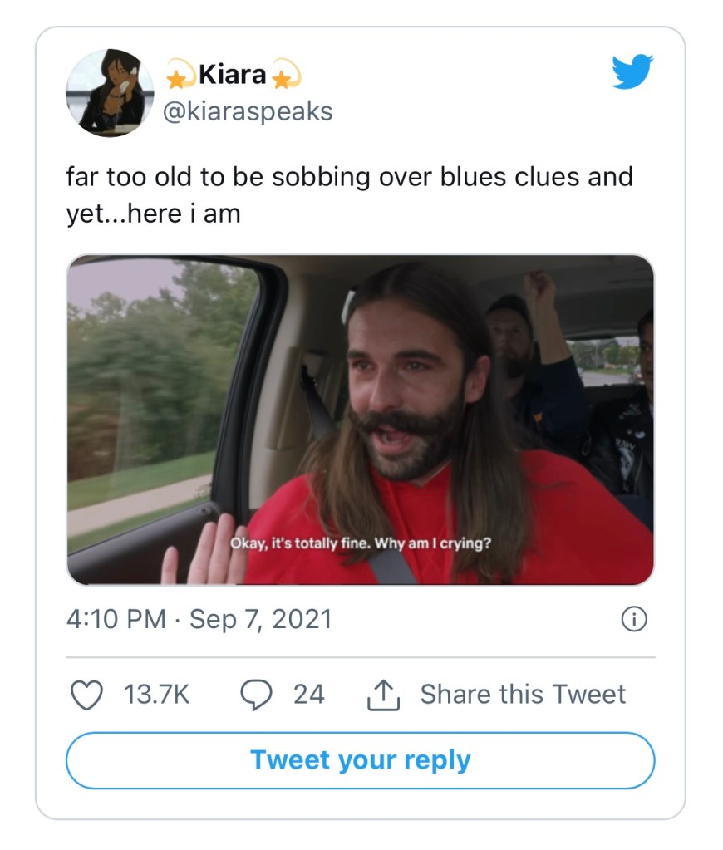
Task: Click the 'yet...here i am' text line
Action: point(153,214)
